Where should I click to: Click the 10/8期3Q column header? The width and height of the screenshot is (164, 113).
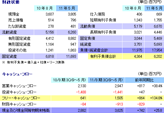[69, 80]
